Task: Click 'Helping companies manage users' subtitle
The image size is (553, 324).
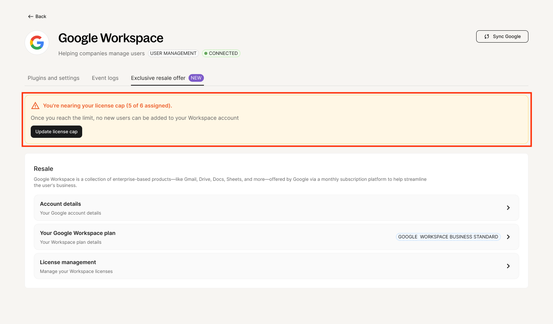Action: coord(101,53)
